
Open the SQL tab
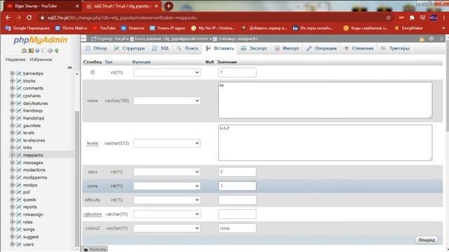pyautogui.click(x=161, y=48)
